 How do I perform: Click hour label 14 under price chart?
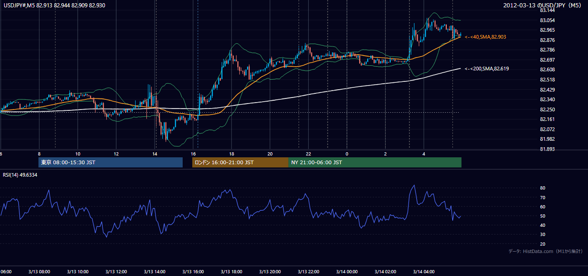pyautogui.click(x=155, y=154)
